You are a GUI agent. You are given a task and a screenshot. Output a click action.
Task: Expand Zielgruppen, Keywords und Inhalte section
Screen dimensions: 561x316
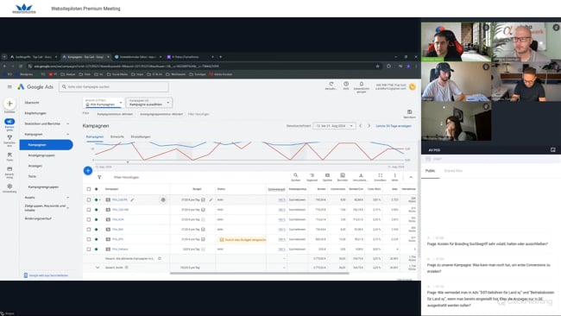[68, 207]
